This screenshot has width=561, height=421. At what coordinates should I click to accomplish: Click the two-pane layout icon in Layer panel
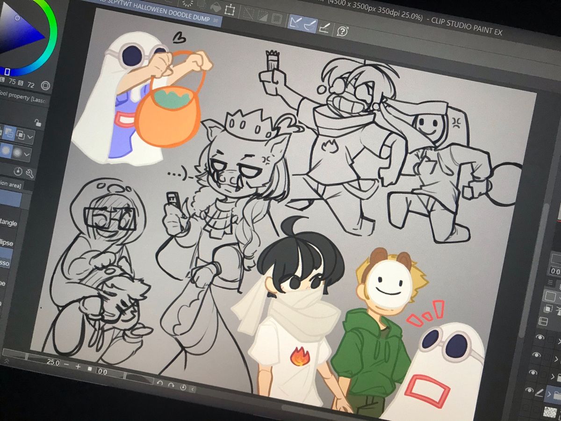(543, 321)
